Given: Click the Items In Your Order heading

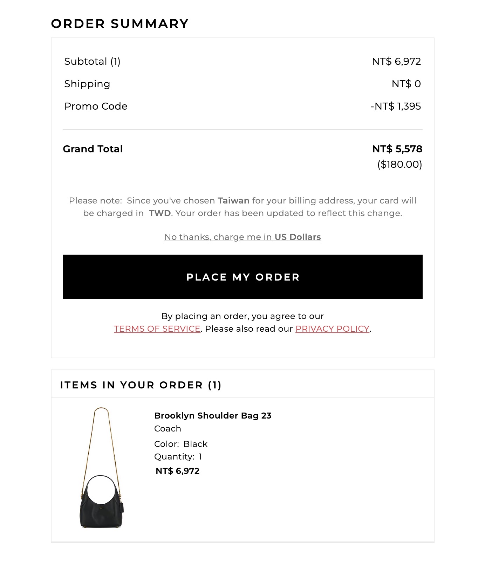Looking at the screenshot, I should pos(141,385).
